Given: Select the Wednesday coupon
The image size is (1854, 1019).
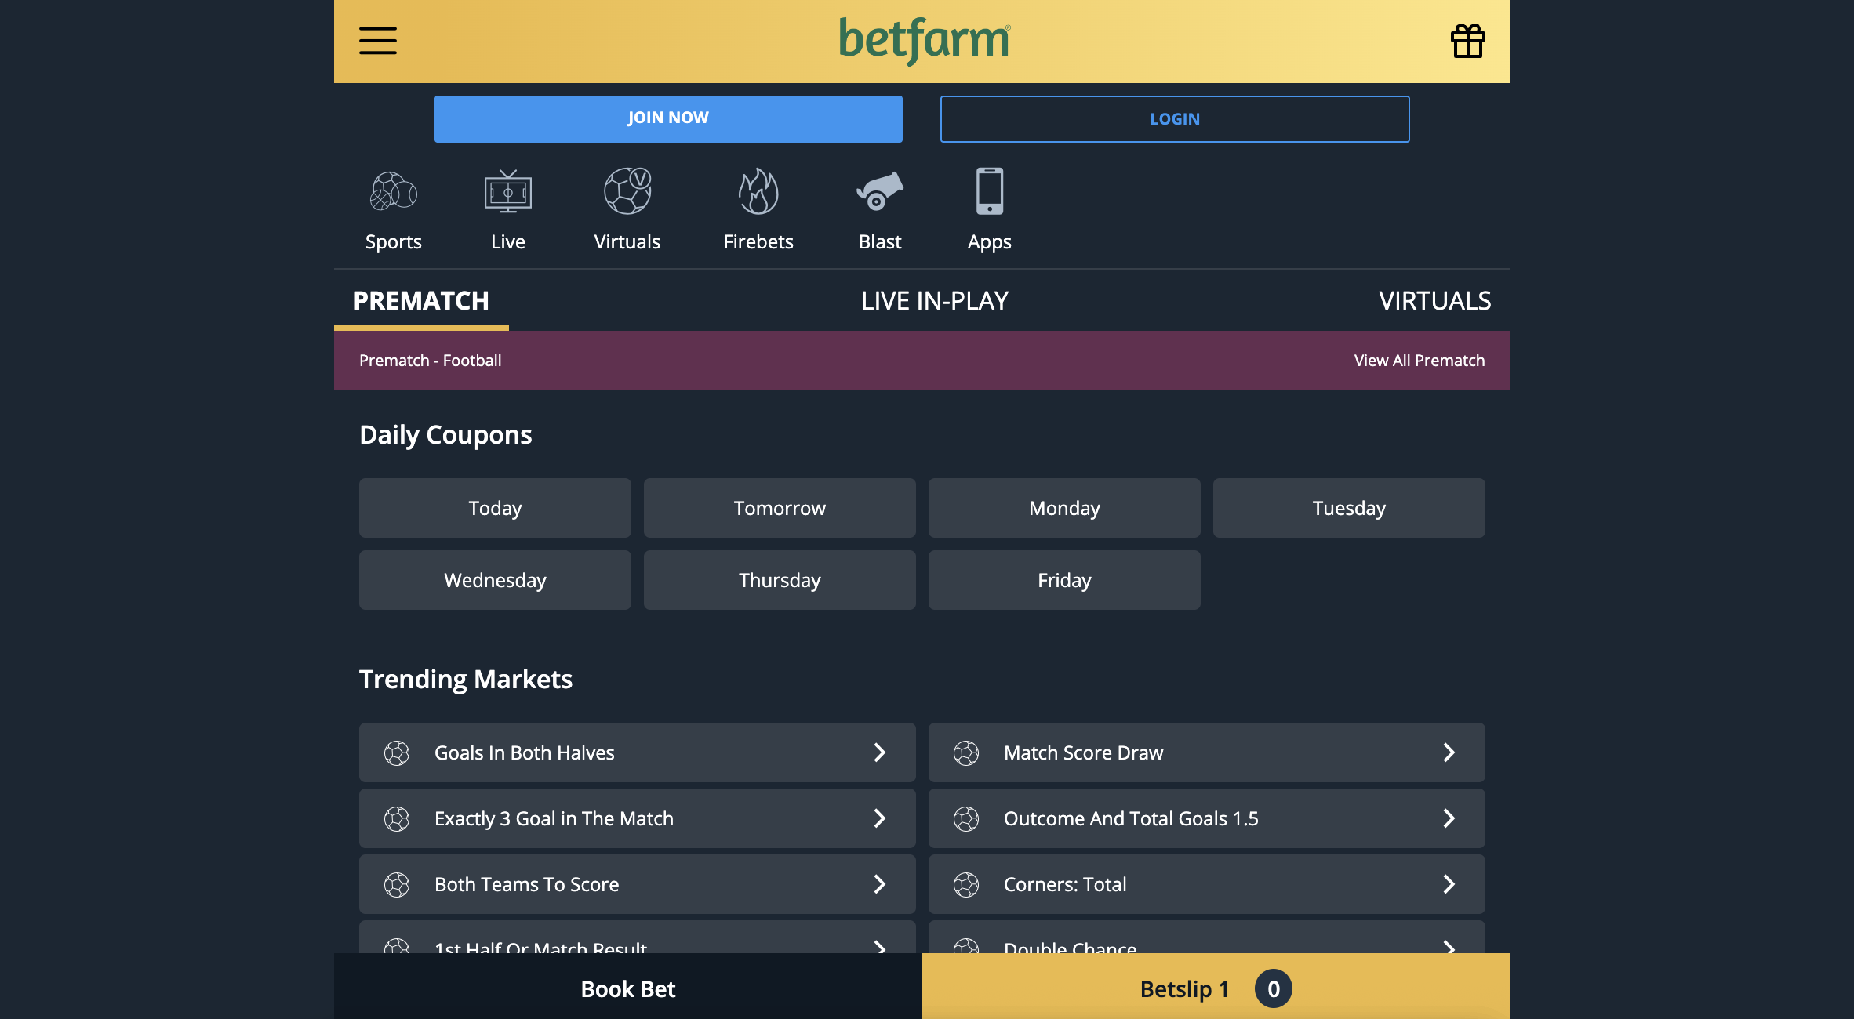Looking at the screenshot, I should (495, 580).
